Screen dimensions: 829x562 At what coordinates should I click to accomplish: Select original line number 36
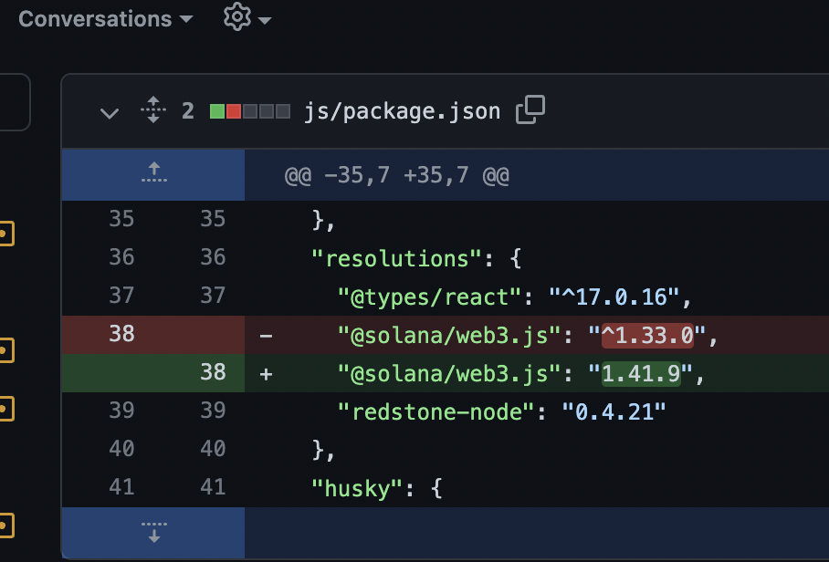pos(121,258)
